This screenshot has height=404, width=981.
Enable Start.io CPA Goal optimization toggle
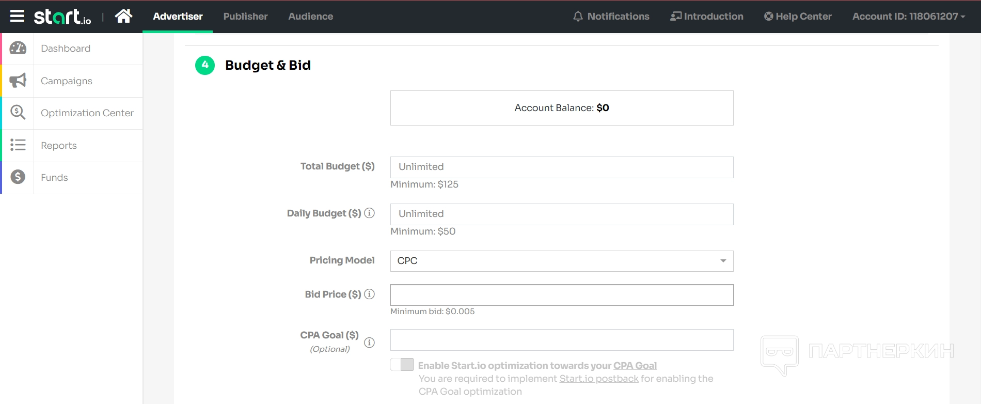(402, 365)
